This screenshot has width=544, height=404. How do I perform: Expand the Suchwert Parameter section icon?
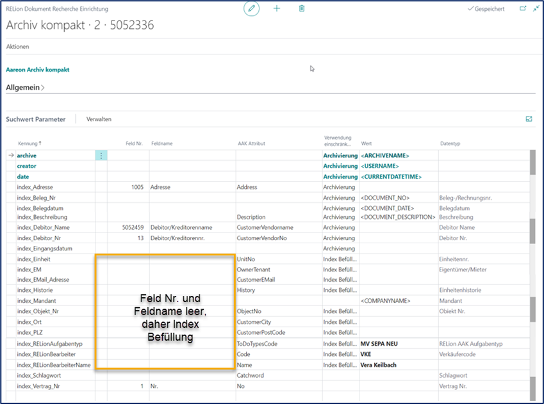pos(529,119)
